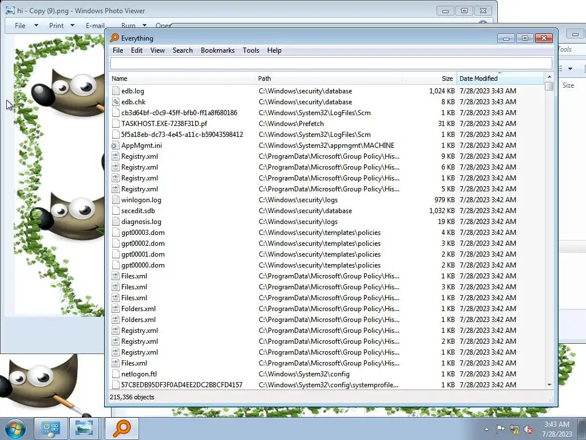Click the network tray icon
Screen dimensions: 586x440
tap(514, 430)
